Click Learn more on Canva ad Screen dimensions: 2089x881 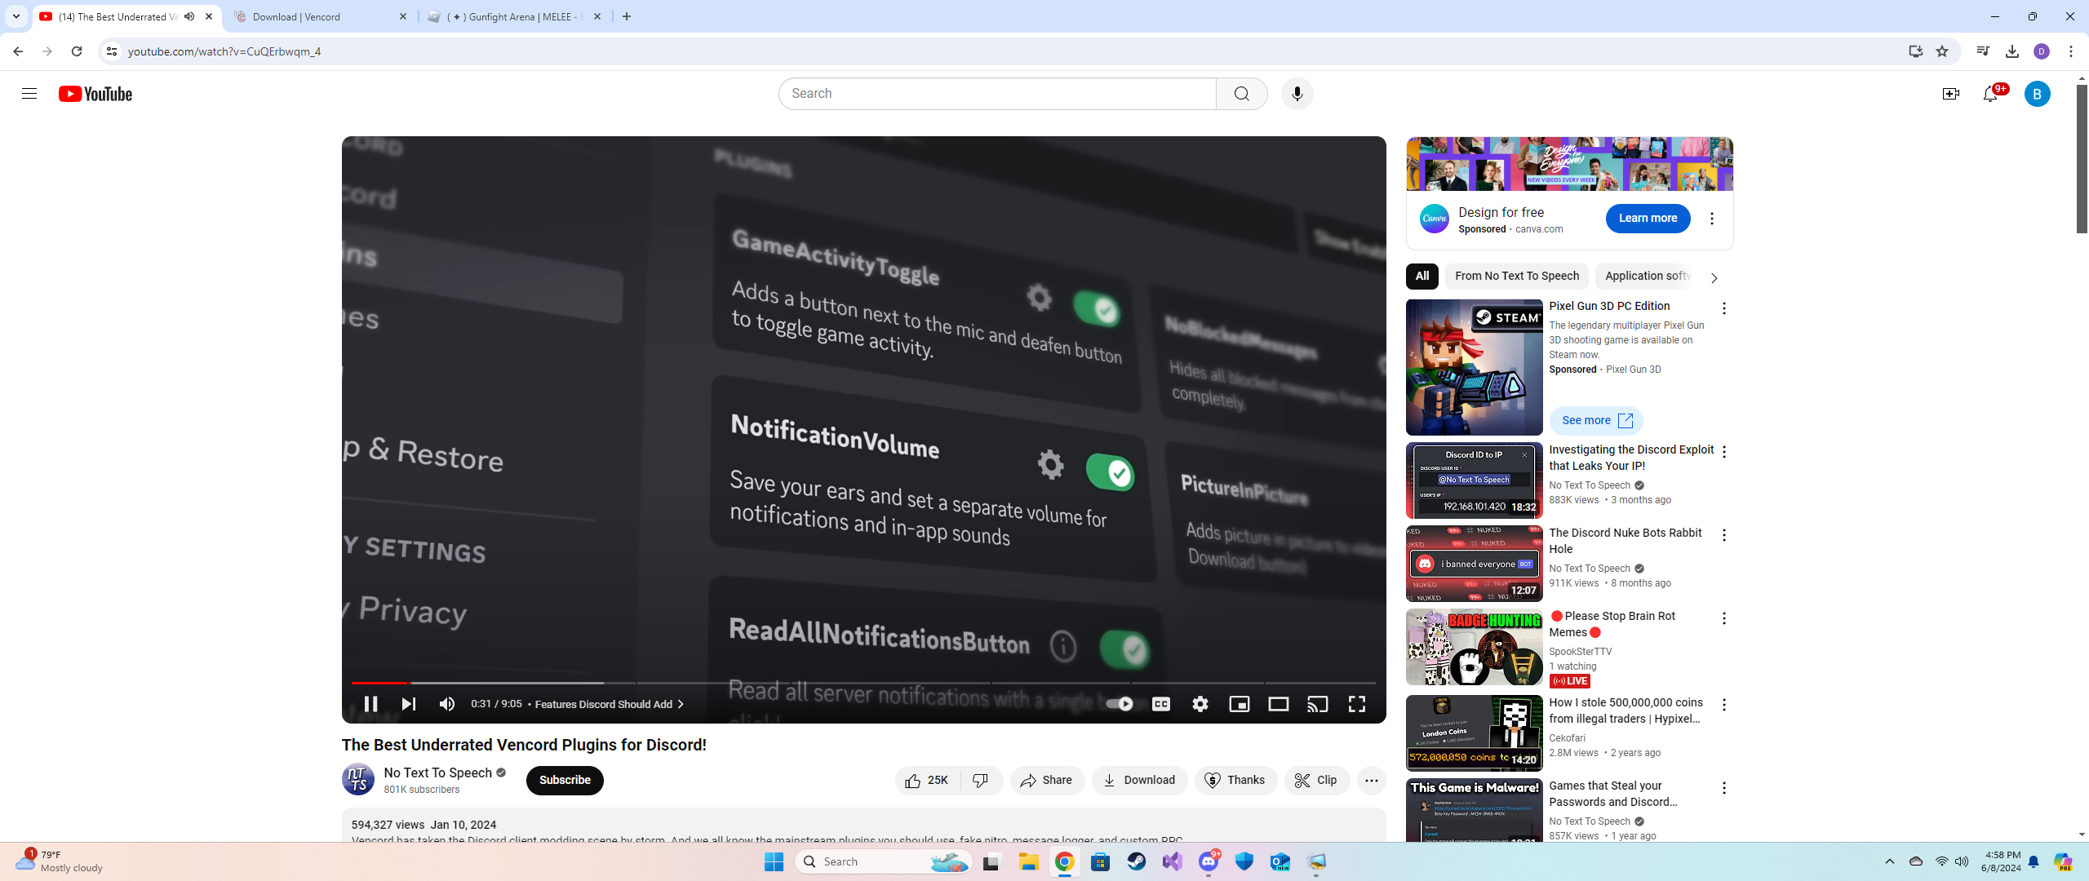[1648, 218]
